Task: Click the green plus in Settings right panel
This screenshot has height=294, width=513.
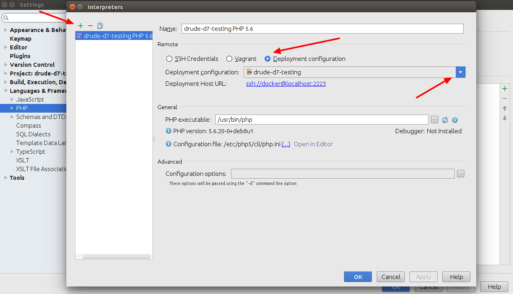Action: 505,89
